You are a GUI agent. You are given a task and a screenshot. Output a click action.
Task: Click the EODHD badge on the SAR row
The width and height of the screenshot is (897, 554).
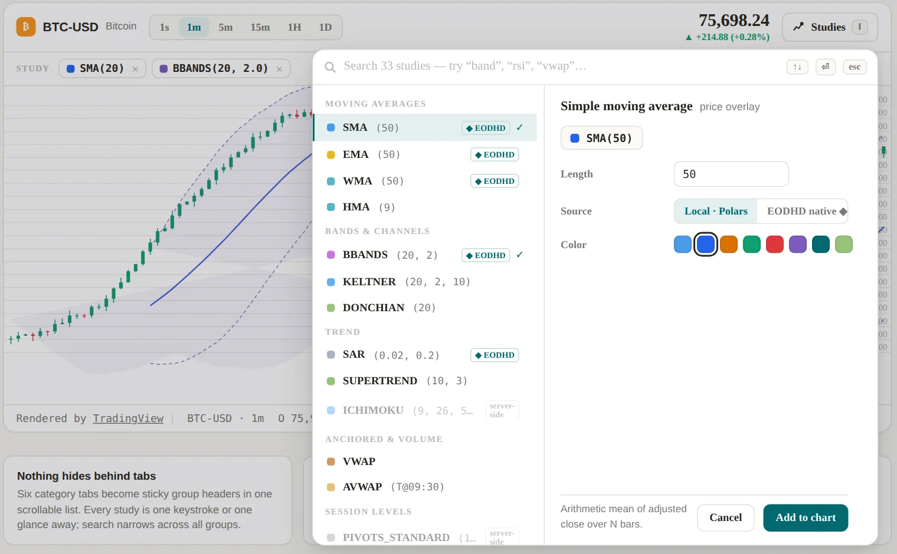pyautogui.click(x=495, y=355)
